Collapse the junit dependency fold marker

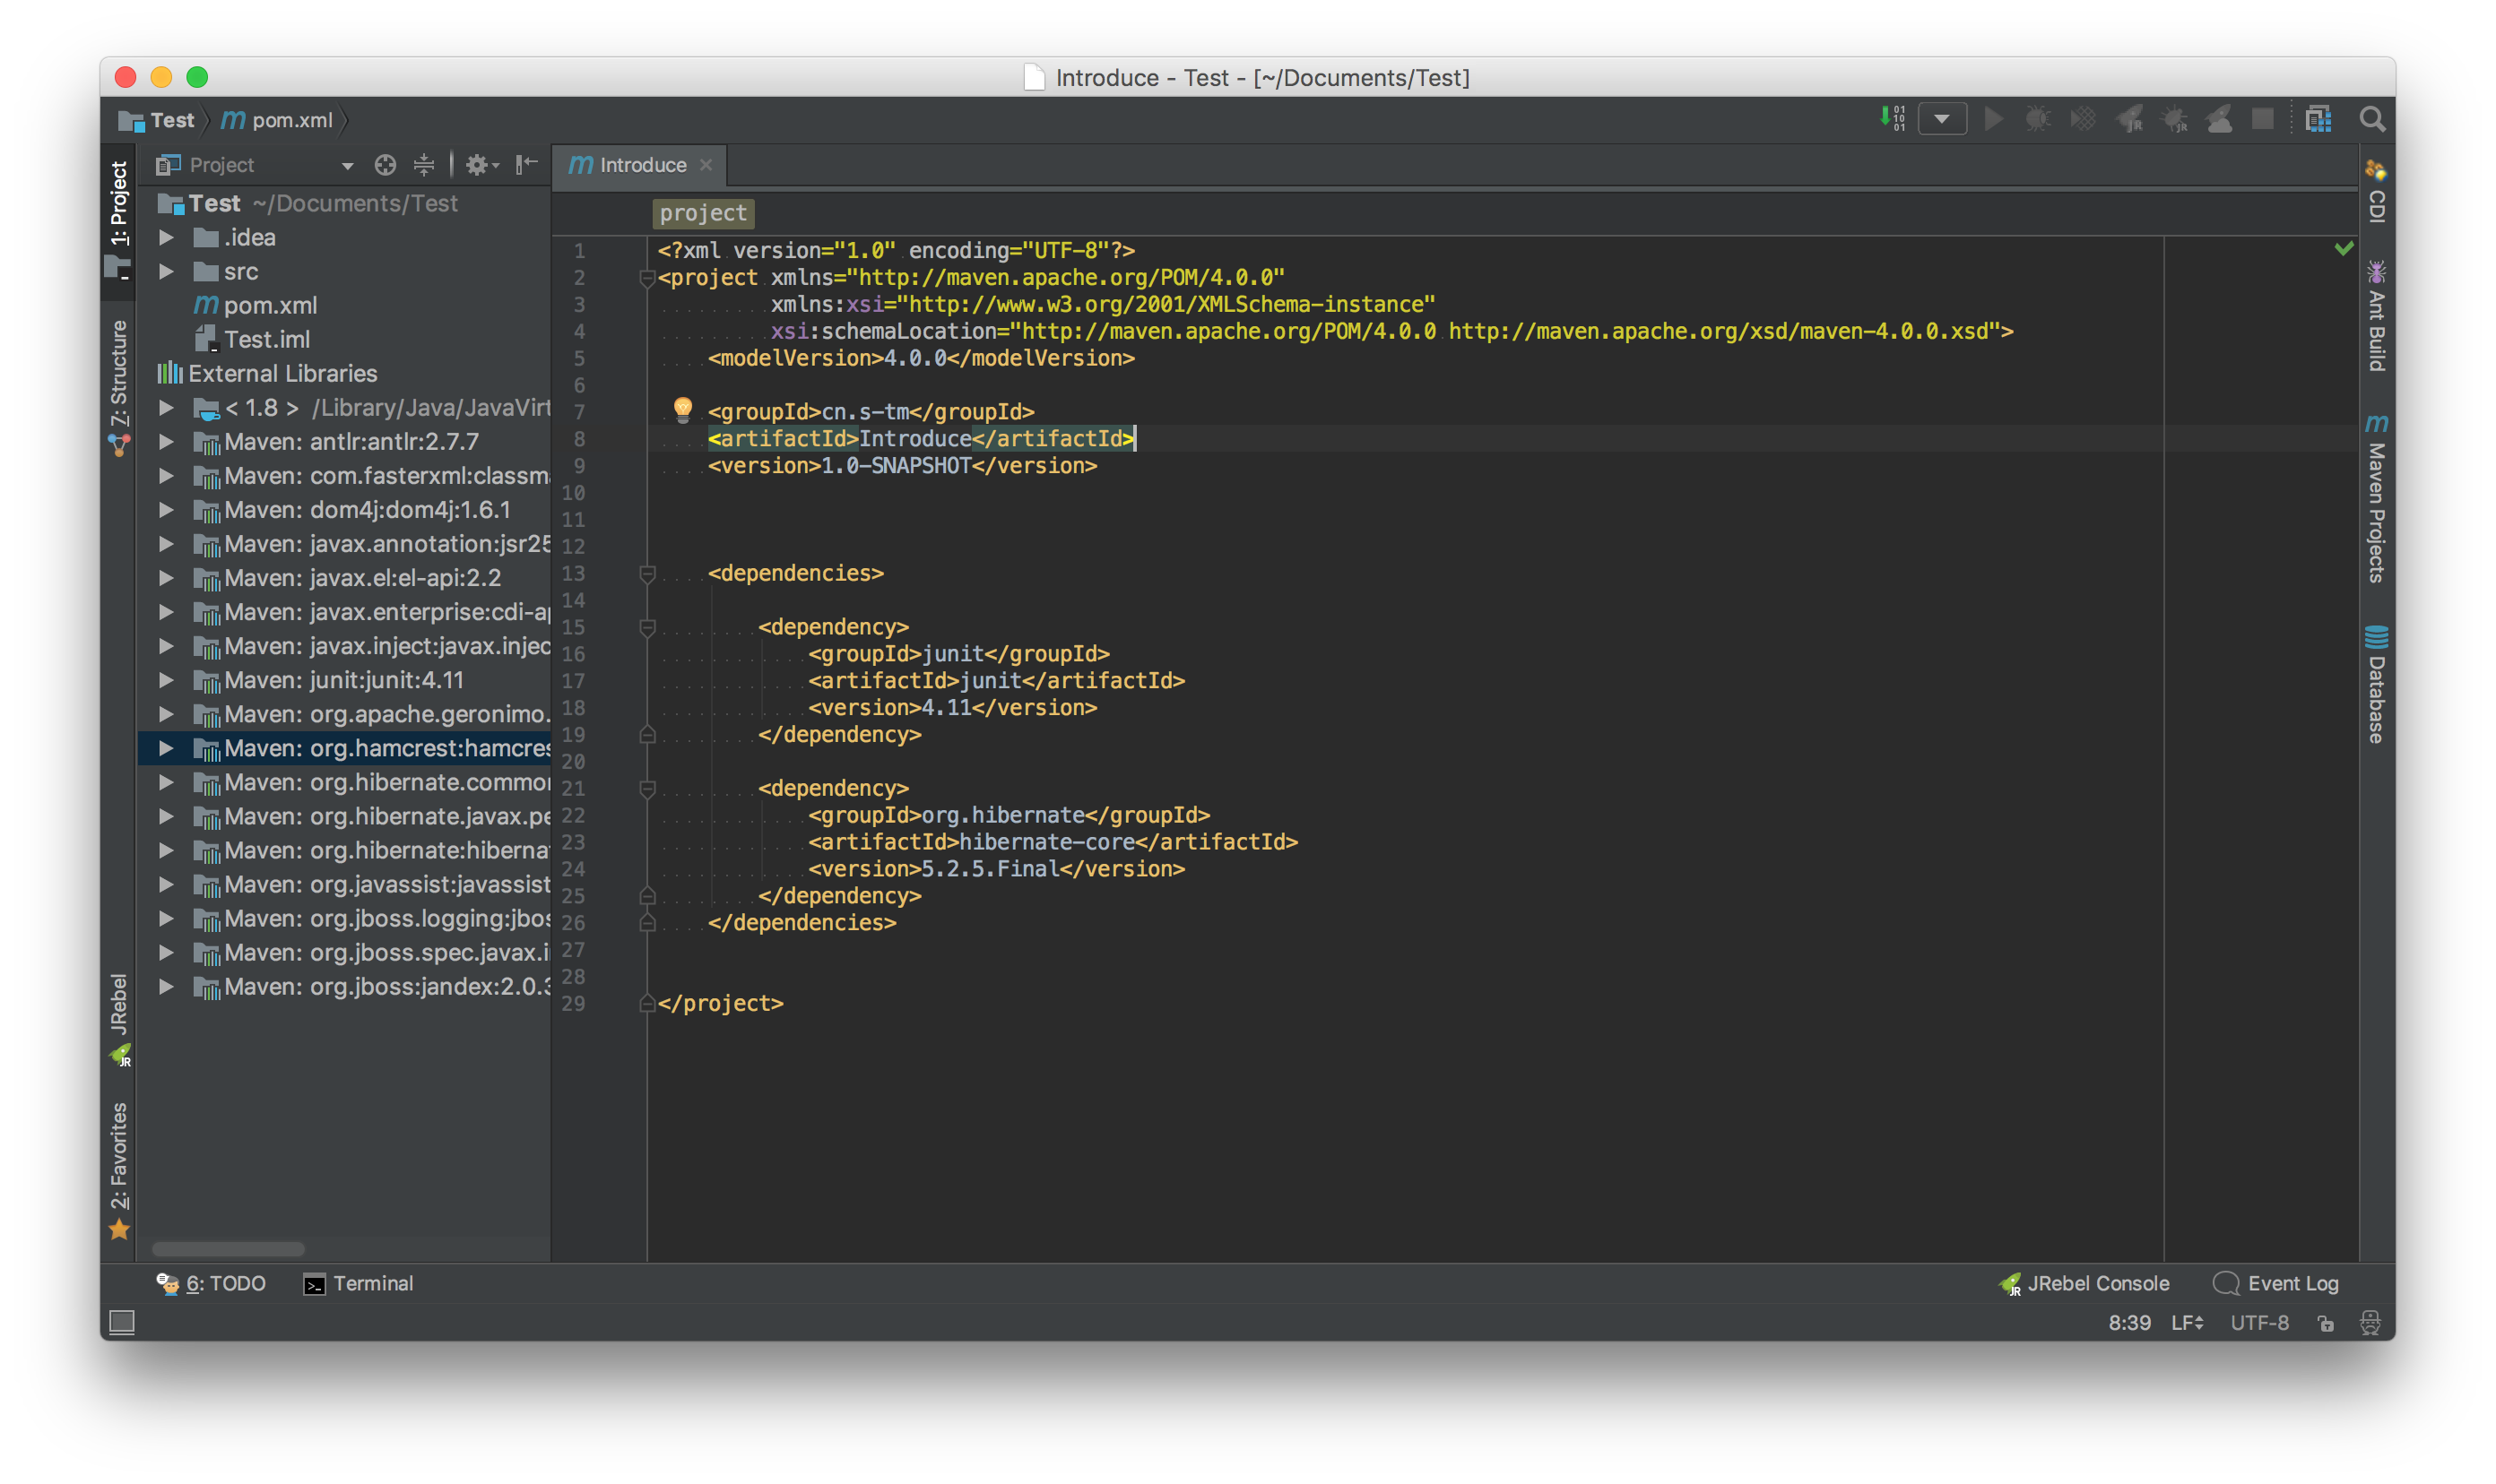(647, 627)
